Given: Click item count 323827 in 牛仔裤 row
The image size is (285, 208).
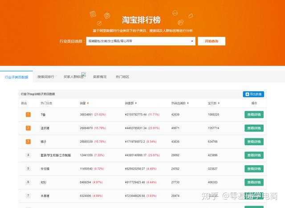Looking at the screenshot, I should pyautogui.click(x=213, y=169).
